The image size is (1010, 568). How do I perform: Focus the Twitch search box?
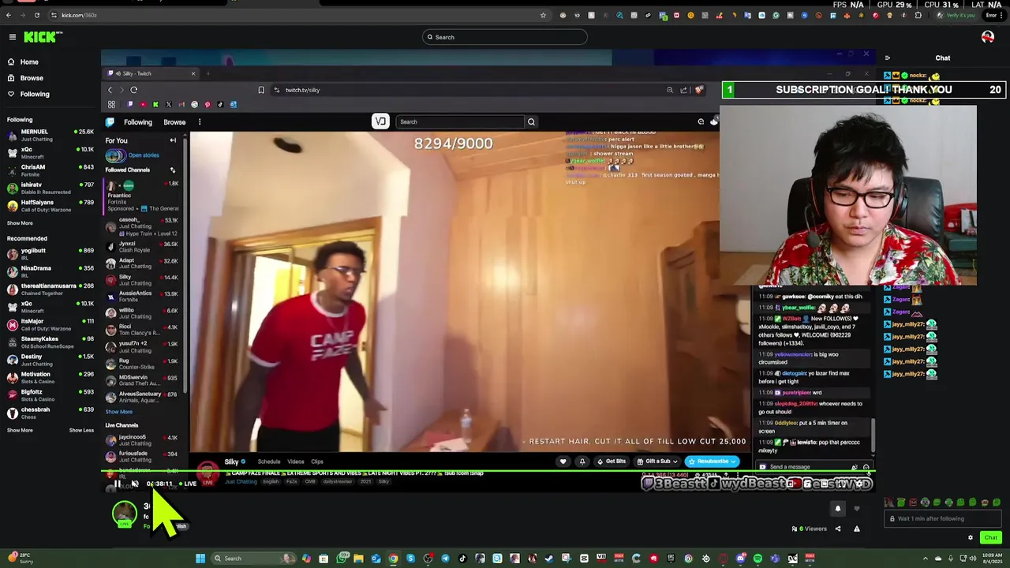coord(459,121)
